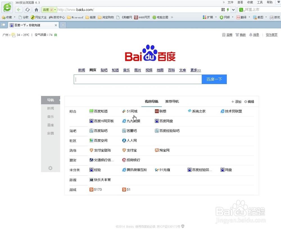
Task: Click the 换肤 skin link
Action: (241, 35)
